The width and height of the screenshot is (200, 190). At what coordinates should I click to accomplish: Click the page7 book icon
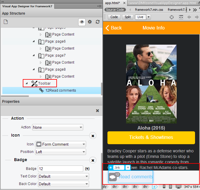(x=41, y=55)
